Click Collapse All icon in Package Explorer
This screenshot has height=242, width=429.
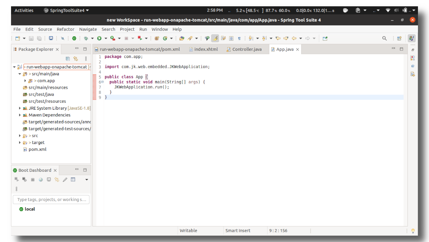(68, 59)
